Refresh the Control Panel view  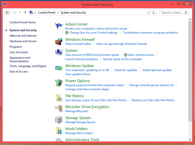pos(154,13)
